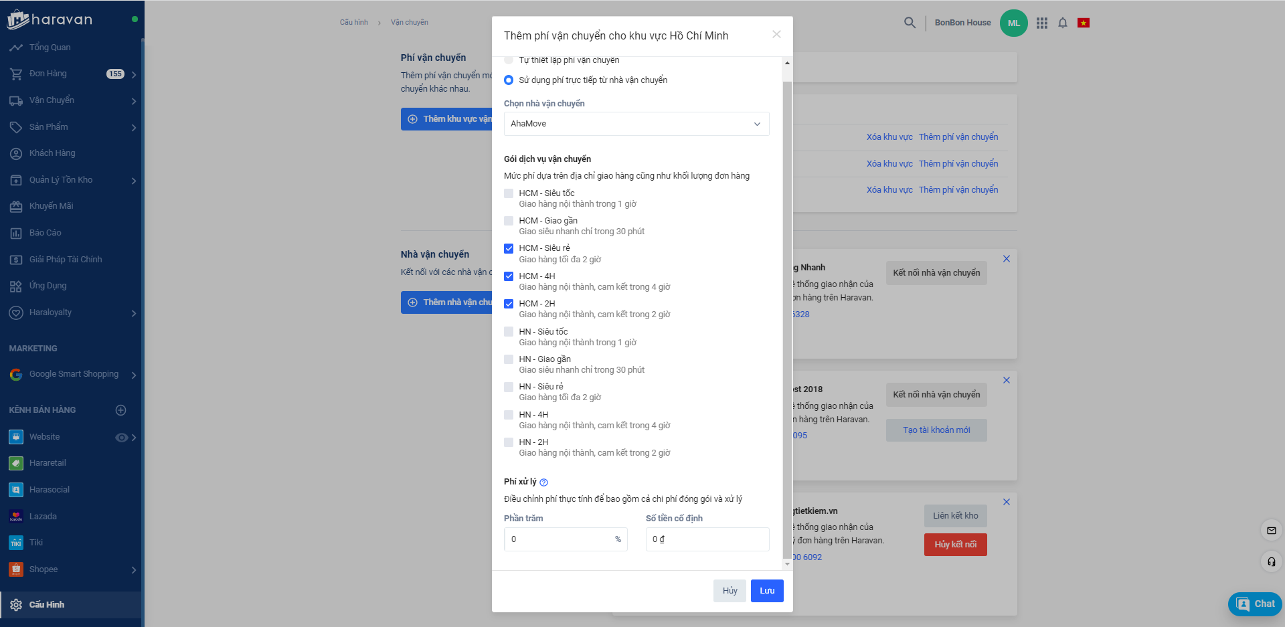Viewport: 1285px width, 627px height.
Task: Go to Báo Cáo in sidebar
Action: 45,233
